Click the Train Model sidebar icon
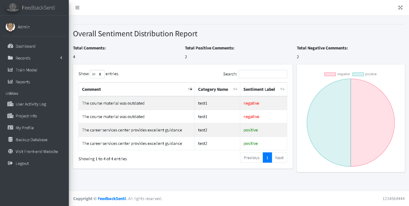This screenshot has height=206, width=409. point(10,70)
